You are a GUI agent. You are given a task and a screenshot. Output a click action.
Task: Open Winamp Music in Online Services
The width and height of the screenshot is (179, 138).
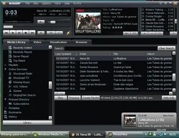(x=21, y=82)
